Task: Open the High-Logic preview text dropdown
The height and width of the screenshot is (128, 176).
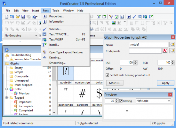Action: (x=153, y=101)
